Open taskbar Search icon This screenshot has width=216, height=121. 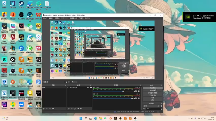click(x=86, y=118)
